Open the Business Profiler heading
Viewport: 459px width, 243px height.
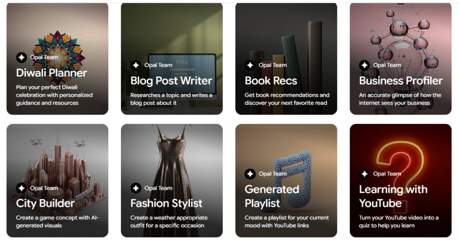coord(401,81)
